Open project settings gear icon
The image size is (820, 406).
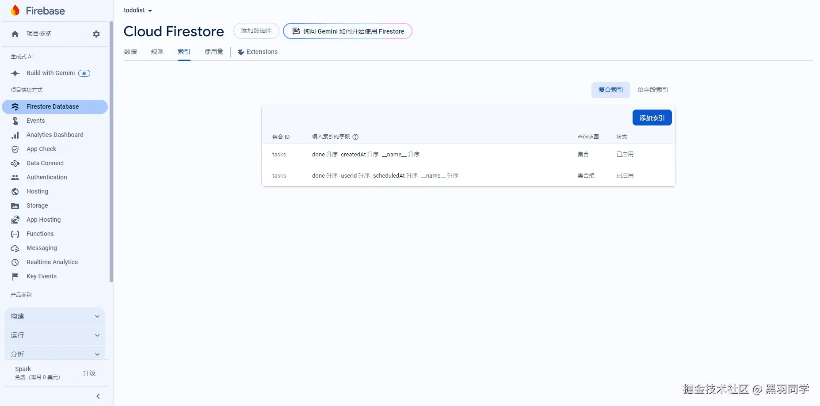(96, 34)
